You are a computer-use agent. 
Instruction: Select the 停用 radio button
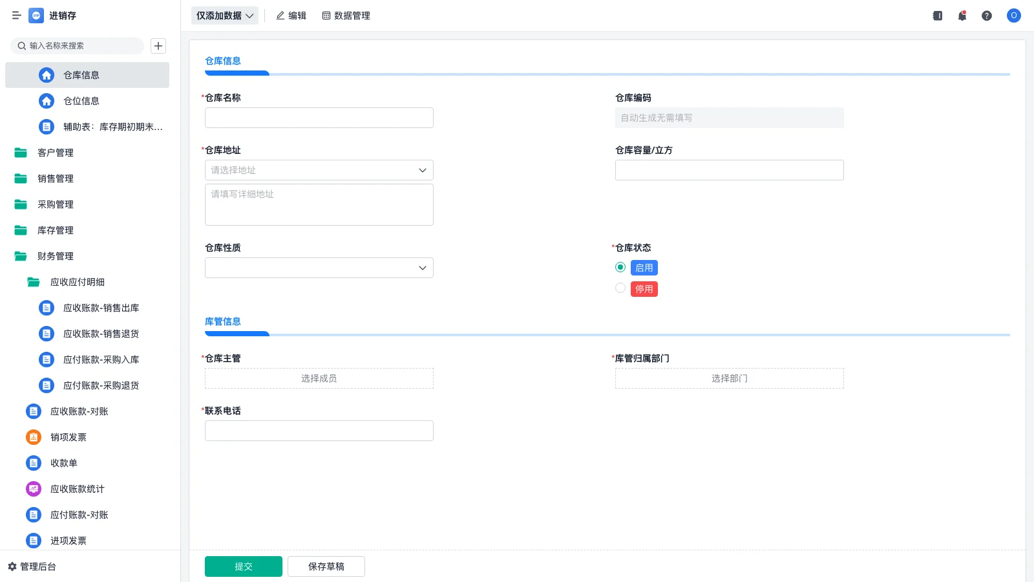pos(620,288)
